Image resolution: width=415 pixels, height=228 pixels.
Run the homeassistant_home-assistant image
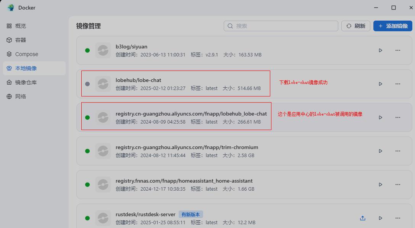point(380,185)
